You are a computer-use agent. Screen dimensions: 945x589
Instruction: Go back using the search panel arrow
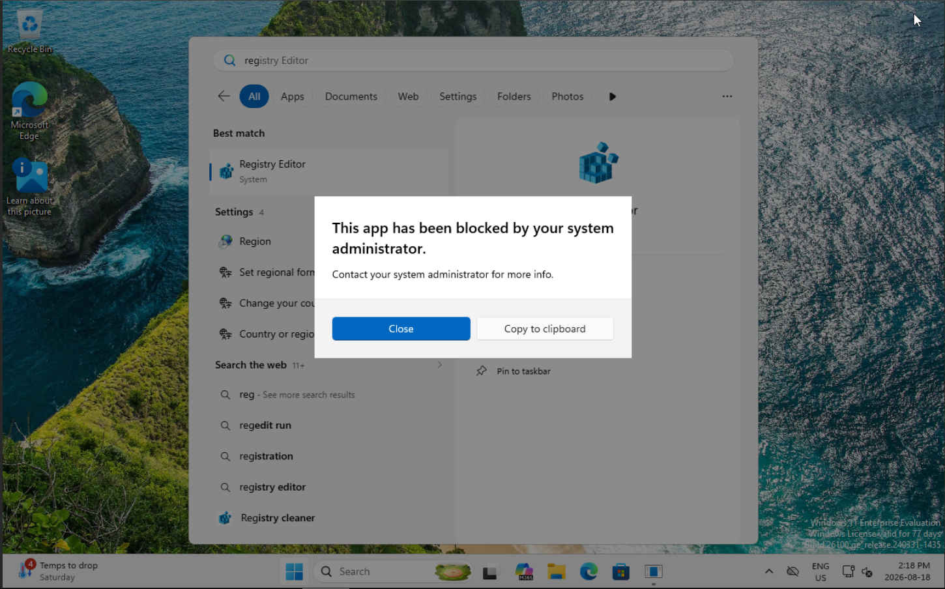tap(224, 96)
